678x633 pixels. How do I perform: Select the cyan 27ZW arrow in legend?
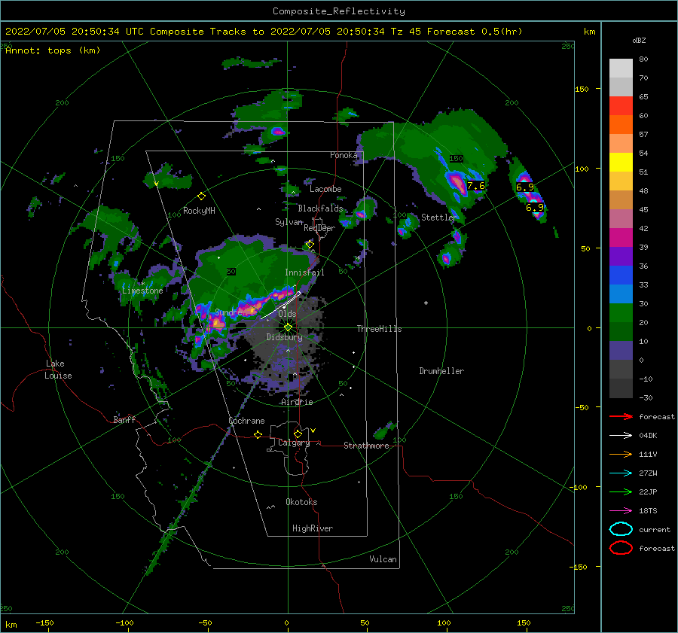tap(621, 473)
